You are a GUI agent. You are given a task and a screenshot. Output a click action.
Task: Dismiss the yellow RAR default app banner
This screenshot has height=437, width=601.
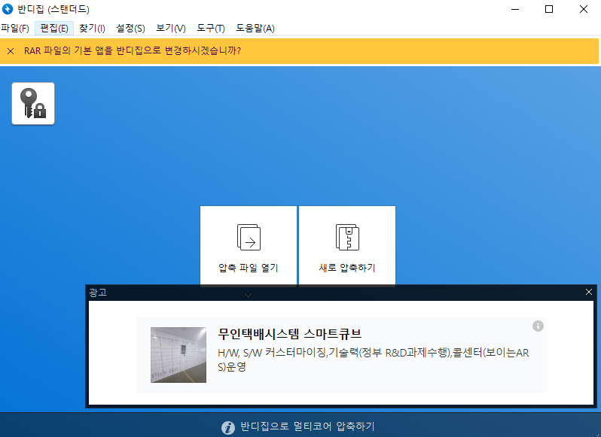tap(11, 51)
